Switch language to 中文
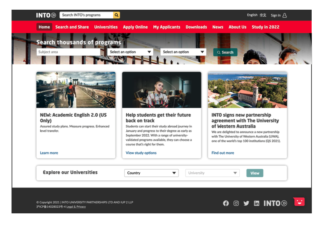This screenshot has width=325, height=227. pyautogui.click(x=263, y=15)
